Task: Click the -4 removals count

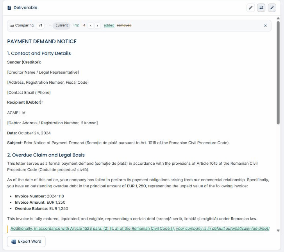Action: 83,25
